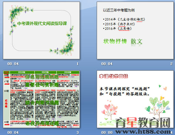Click the 00:00 timing under slide 4
Screen dimensions: 175x135
107,132
